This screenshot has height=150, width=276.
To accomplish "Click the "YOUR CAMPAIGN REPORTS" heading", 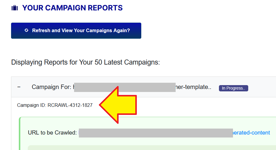I will [72, 8].
